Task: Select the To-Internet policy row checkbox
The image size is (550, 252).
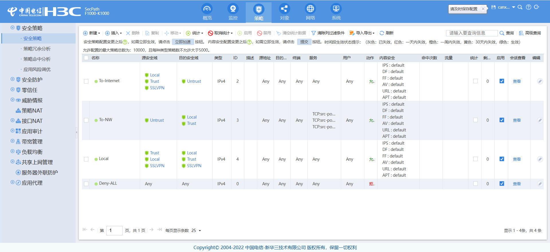Action: pyautogui.click(x=86, y=81)
